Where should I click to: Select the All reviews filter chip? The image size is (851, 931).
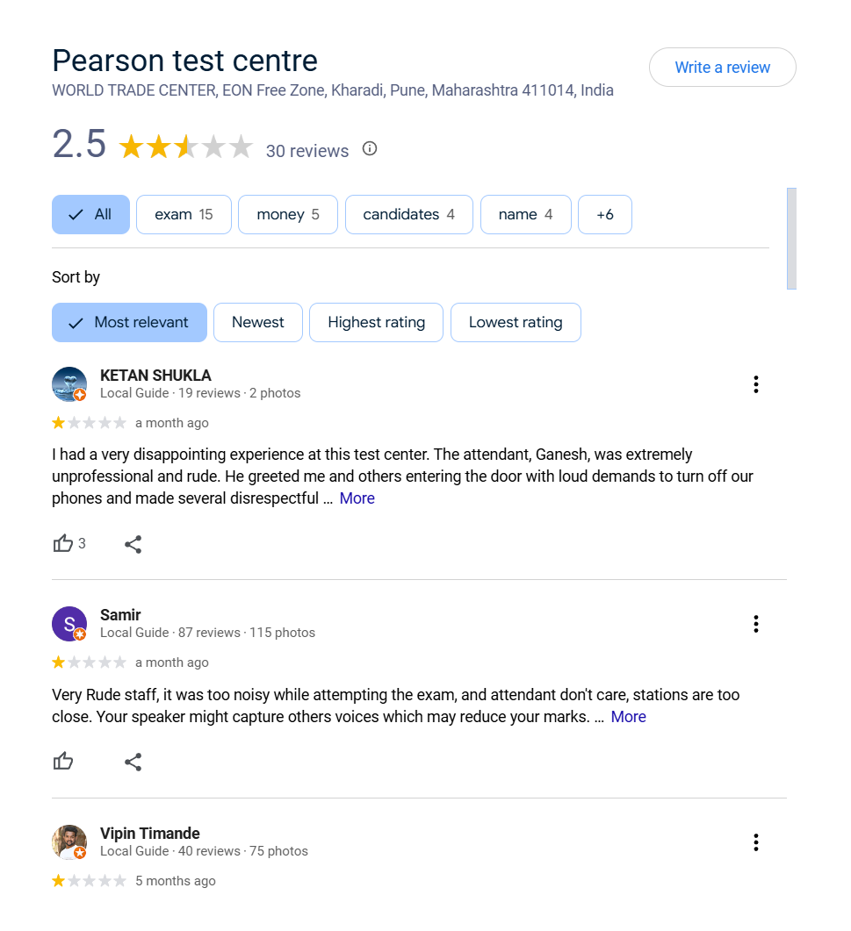tap(90, 215)
